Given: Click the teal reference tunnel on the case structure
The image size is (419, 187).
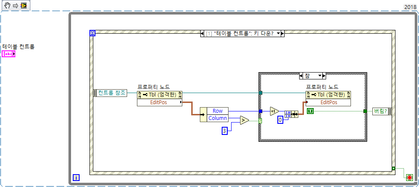Looking at the screenshot, I should pyautogui.click(x=261, y=93).
